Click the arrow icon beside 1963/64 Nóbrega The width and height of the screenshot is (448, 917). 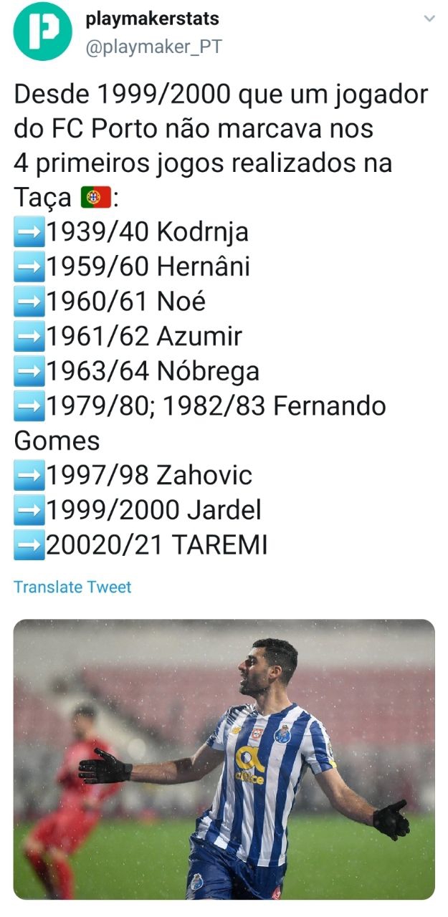point(29,371)
